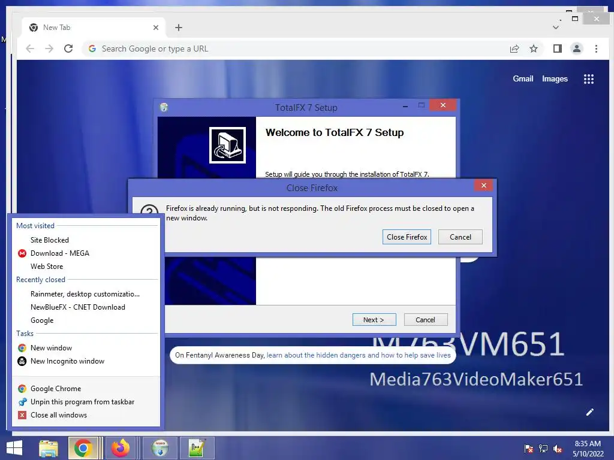Open Images link
This screenshot has height=460, width=614.
pyautogui.click(x=555, y=78)
